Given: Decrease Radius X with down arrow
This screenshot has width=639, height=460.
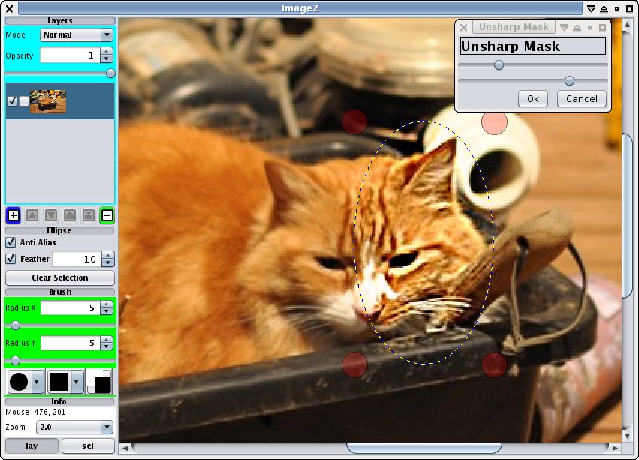Looking at the screenshot, I should pos(107,311).
